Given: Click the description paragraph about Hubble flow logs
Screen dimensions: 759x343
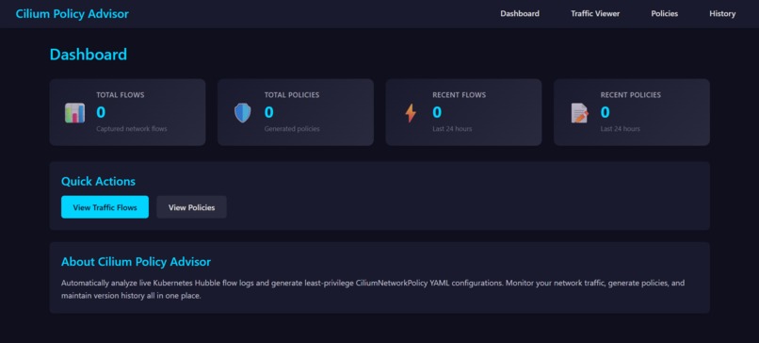Looking at the screenshot, I should click(373, 289).
